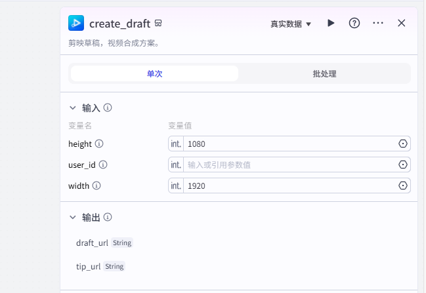Image resolution: width=426 pixels, height=293 pixels.
Task: Click the icon next to the create_draft title
Action: 158,23
